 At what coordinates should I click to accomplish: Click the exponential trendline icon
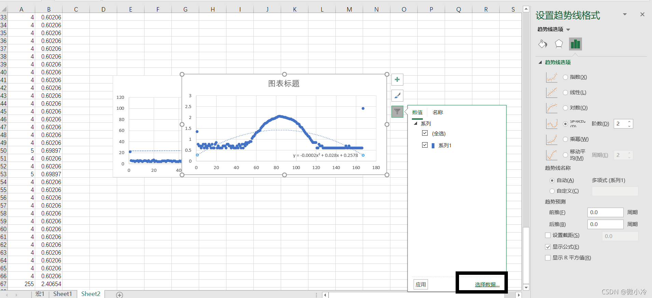(552, 77)
